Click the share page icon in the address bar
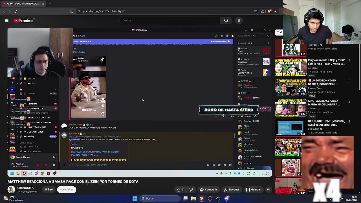 (x=262, y=11)
